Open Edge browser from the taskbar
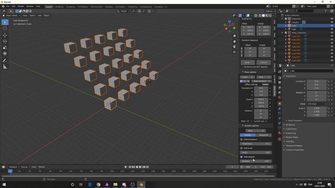 pyautogui.click(x=90, y=184)
